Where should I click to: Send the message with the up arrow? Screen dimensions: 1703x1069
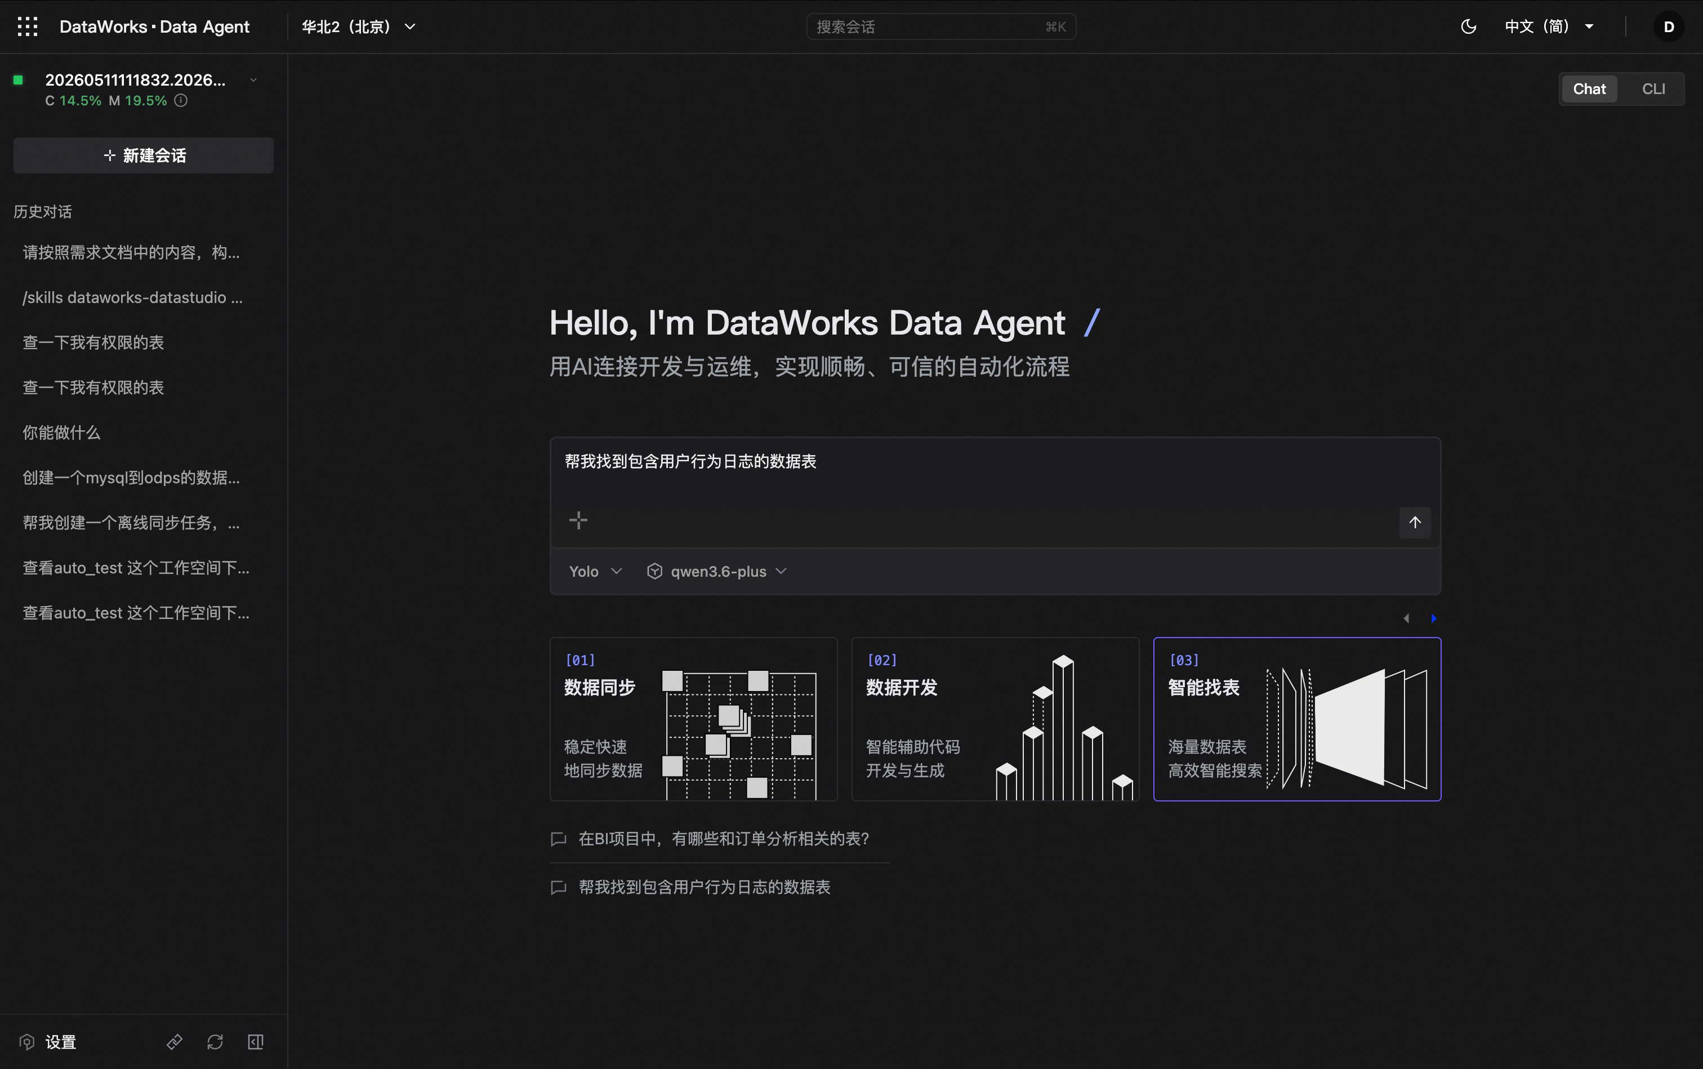coord(1415,523)
